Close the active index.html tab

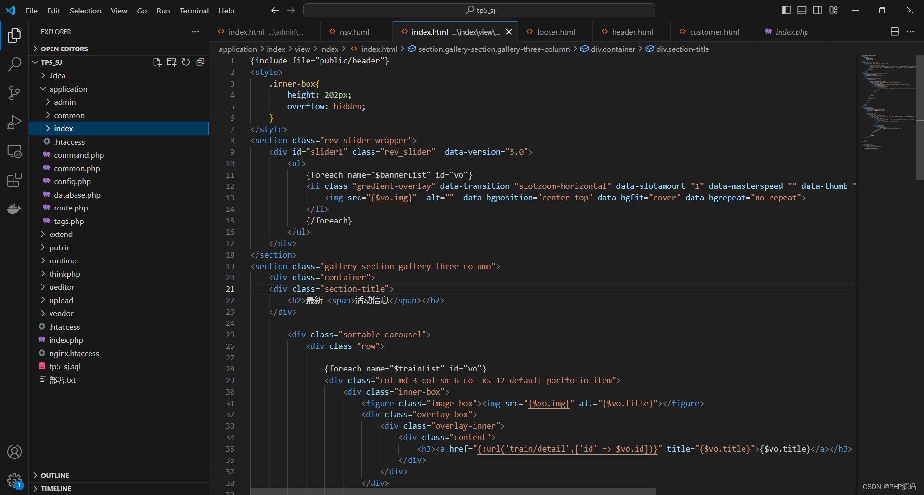pos(509,32)
